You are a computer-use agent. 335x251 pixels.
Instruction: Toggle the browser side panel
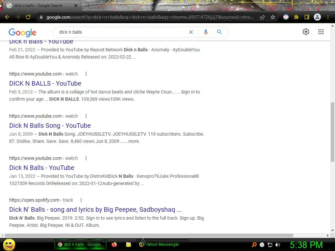point(307,17)
